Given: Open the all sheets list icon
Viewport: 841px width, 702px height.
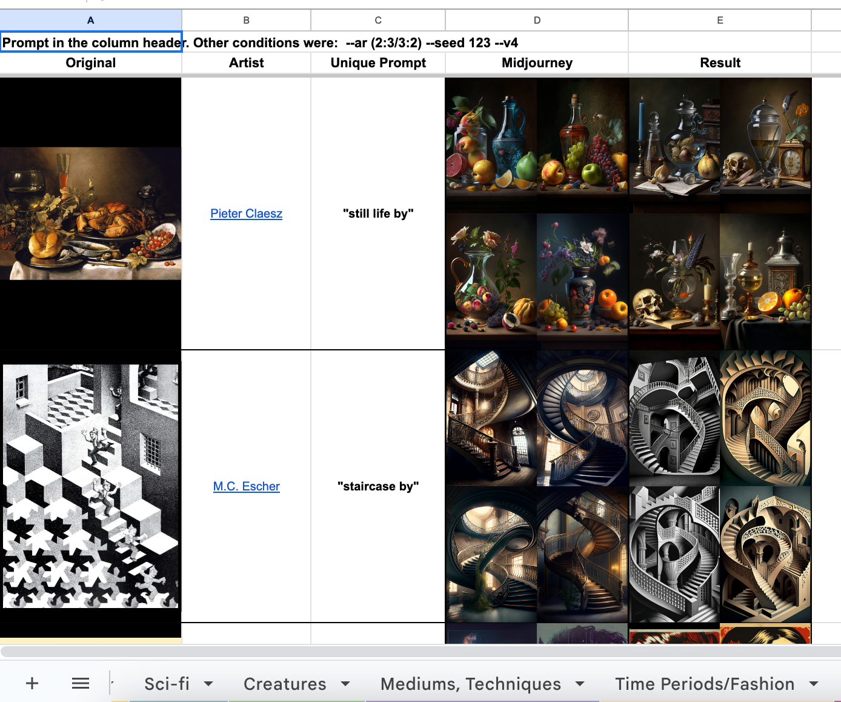Looking at the screenshot, I should pos(81,683).
